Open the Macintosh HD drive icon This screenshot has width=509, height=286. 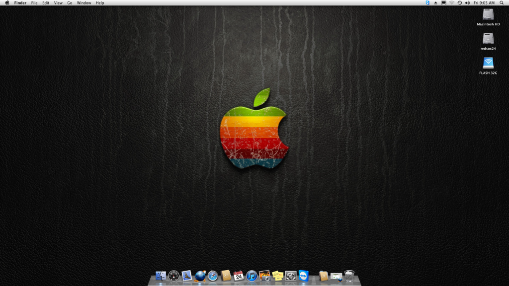pyautogui.click(x=488, y=14)
